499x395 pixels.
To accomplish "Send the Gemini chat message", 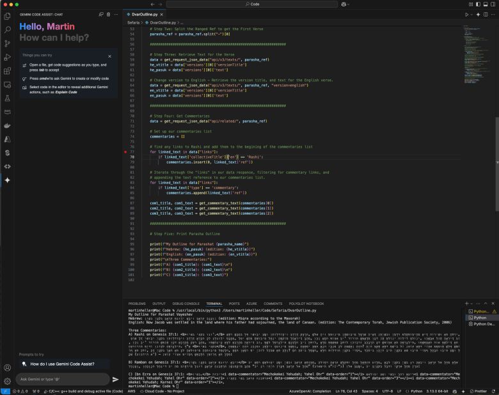I will pos(116,379).
